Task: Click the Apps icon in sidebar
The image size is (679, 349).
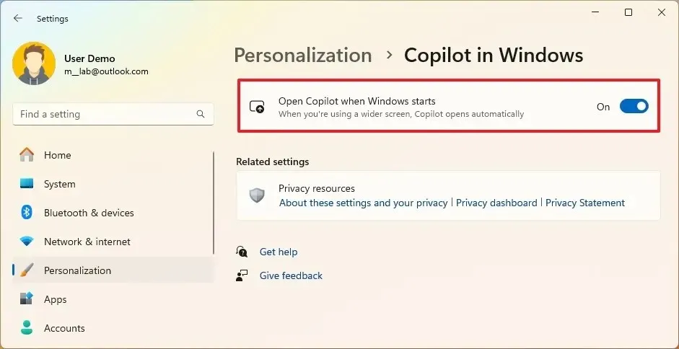Action: pyautogui.click(x=27, y=299)
